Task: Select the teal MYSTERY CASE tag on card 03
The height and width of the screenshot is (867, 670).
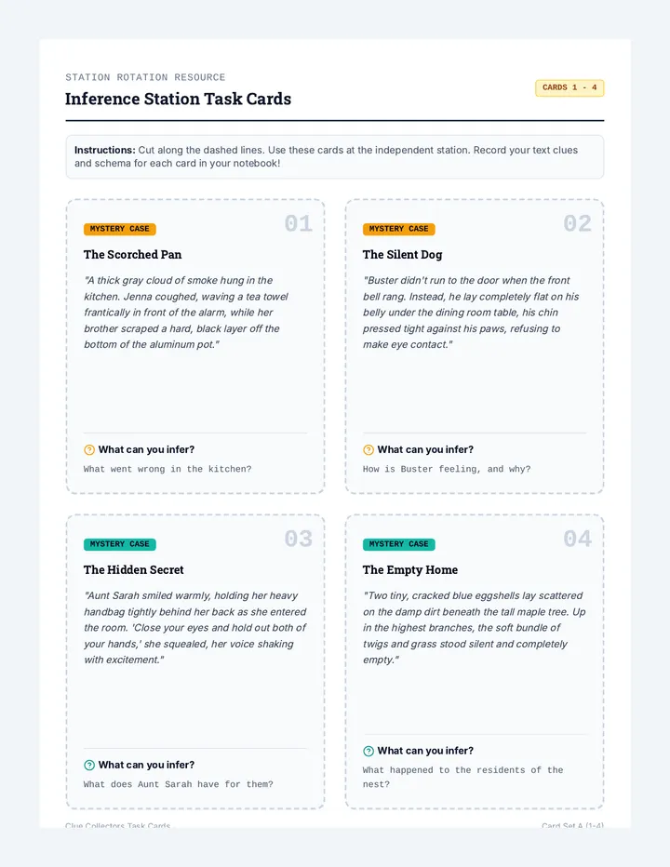Action: (119, 544)
